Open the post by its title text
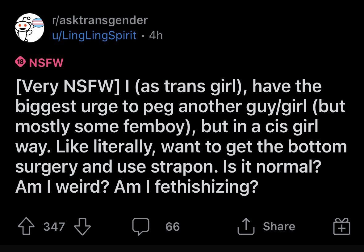The width and height of the screenshot is (364, 252). pos(181,136)
